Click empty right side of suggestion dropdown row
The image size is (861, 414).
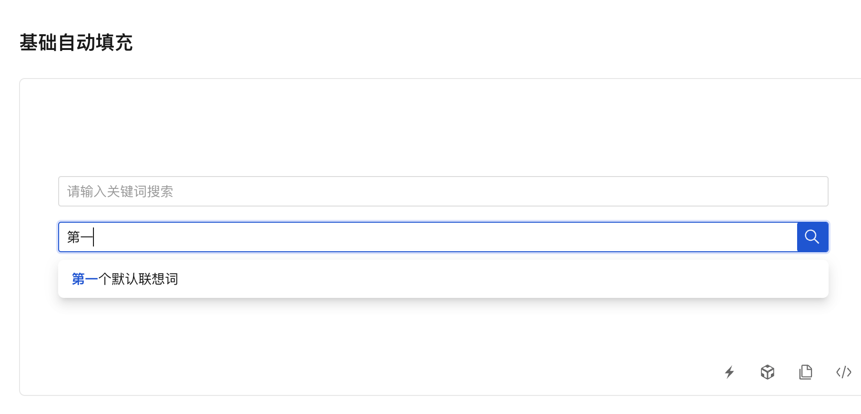pos(524,279)
